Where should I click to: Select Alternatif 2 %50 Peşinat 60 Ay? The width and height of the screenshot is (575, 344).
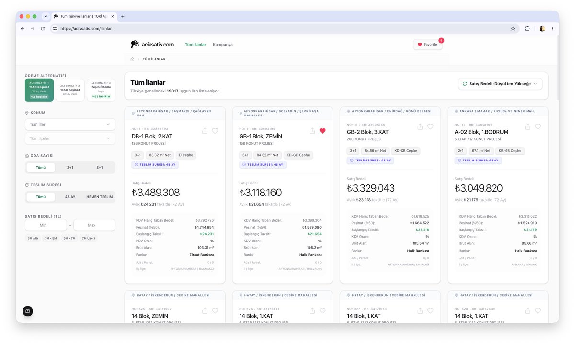[70, 90]
